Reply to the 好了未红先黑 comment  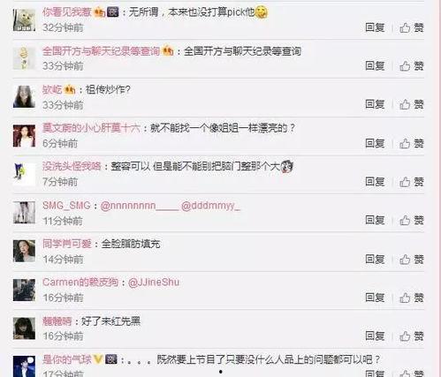(375, 336)
